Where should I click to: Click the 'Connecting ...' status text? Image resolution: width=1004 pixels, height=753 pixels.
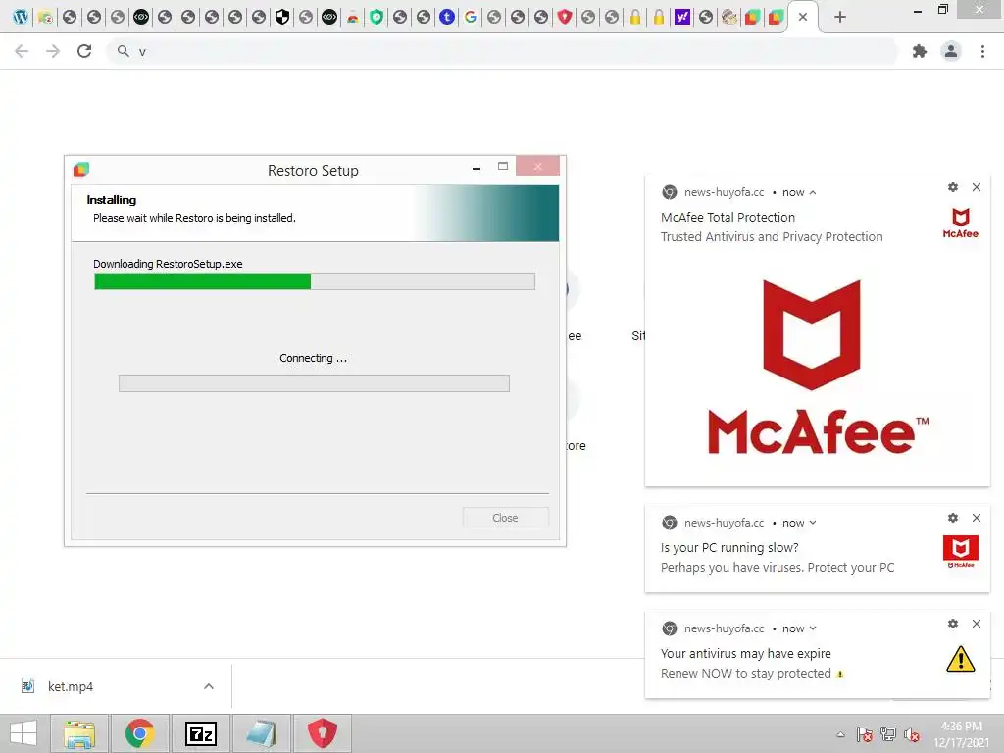coord(313,358)
